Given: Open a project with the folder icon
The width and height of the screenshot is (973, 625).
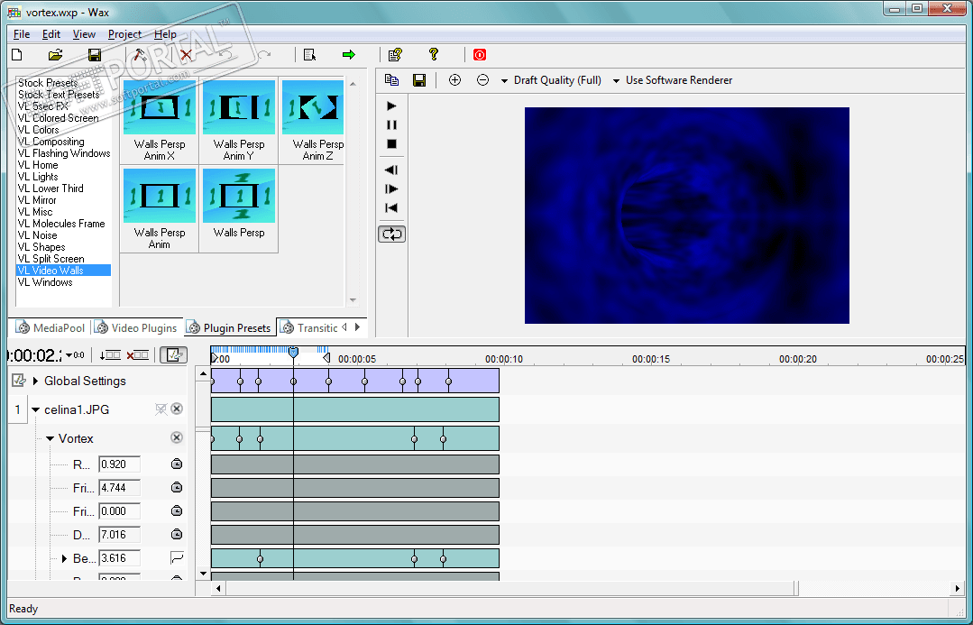Looking at the screenshot, I should tap(55, 55).
